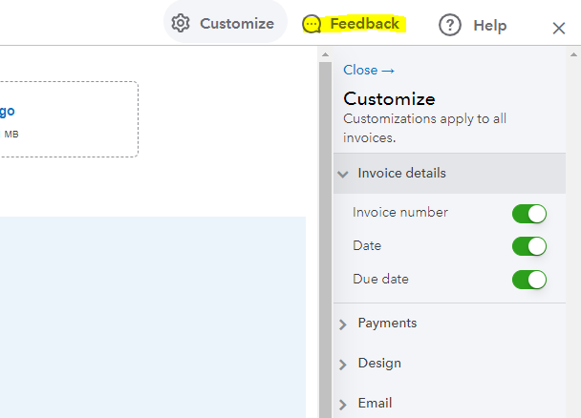Open the Payments section label
The image size is (581, 418).
tap(387, 324)
